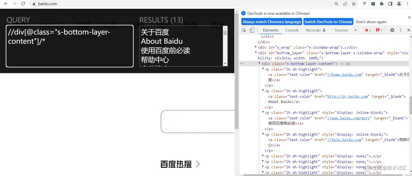Switch to the Console tab
412x176 pixels.
pyautogui.click(x=292, y=30)
